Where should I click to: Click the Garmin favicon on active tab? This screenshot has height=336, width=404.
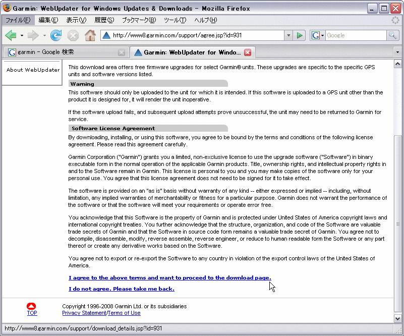point(138,52)
